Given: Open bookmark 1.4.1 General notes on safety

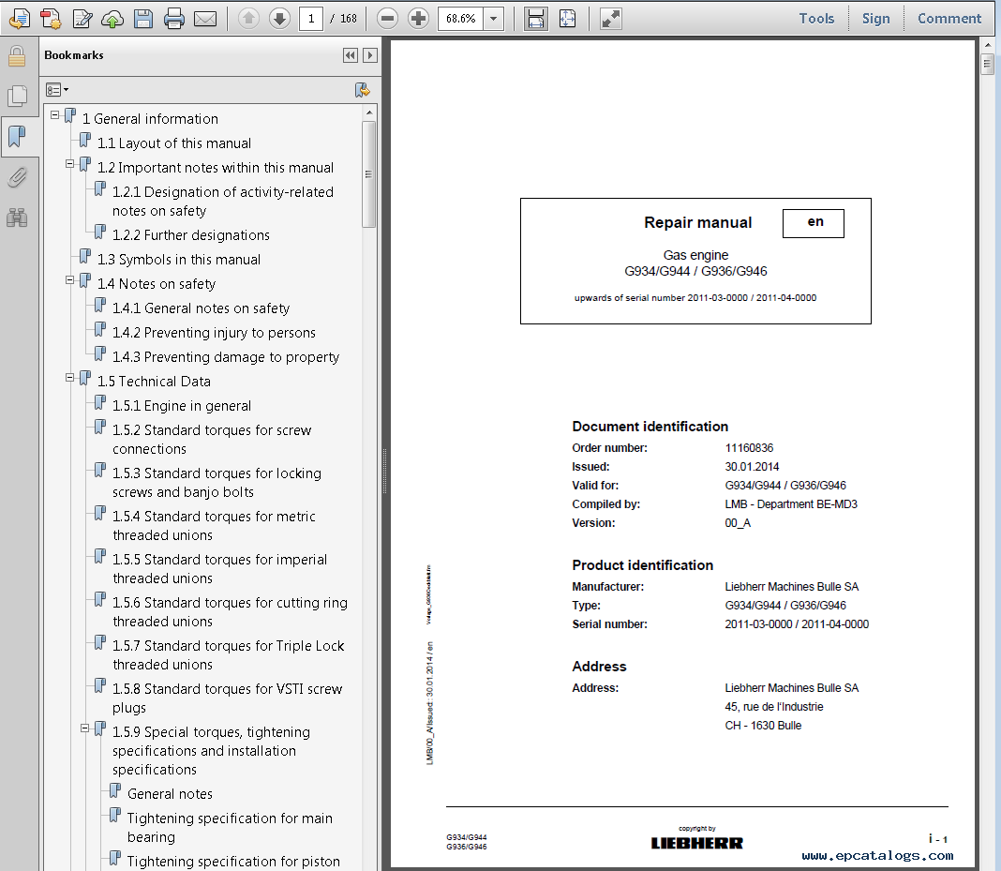Looking at the screenshot, I should point(202,309).
